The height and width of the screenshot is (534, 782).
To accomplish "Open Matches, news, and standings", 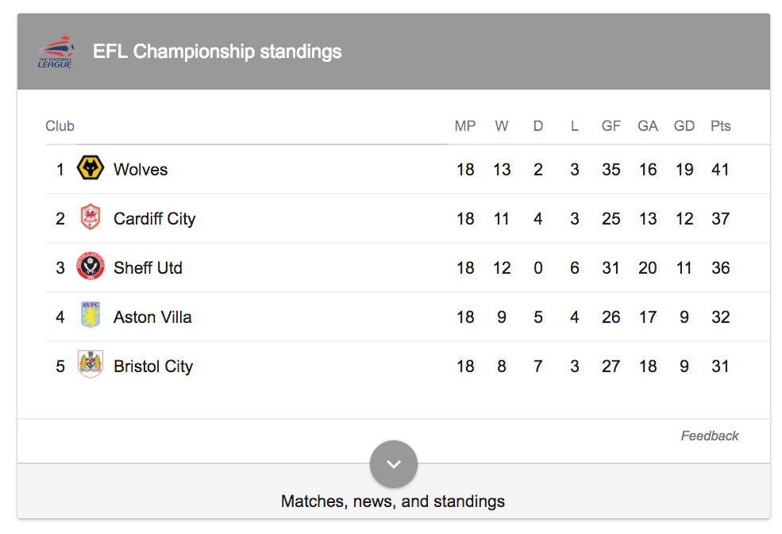I will pos(393,501).
